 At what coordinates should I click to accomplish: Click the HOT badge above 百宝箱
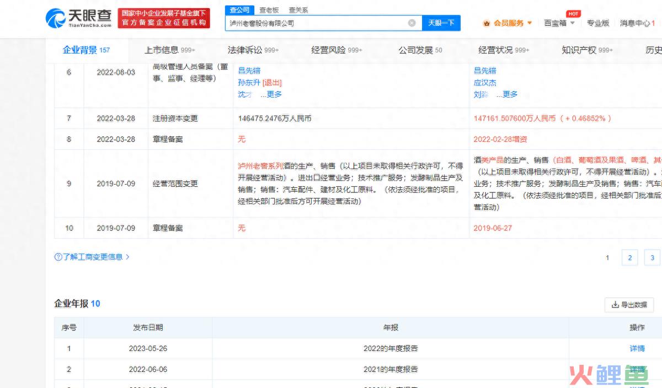(574, 14)
